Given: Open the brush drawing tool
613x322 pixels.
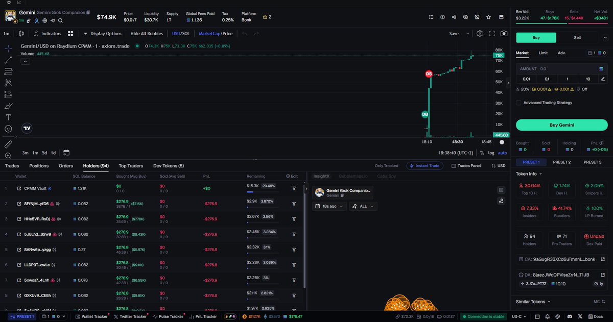Looking at the screenshot, I should pos(8,106).
